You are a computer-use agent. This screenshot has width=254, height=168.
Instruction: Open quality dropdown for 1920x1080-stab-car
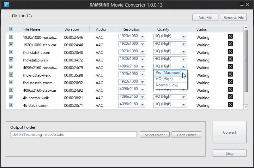click(183, 44)
